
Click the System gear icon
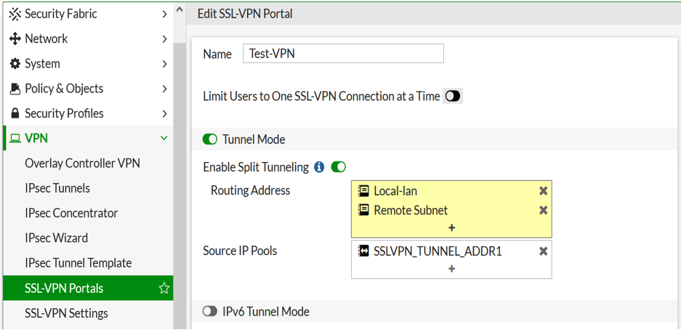point(15,64)
